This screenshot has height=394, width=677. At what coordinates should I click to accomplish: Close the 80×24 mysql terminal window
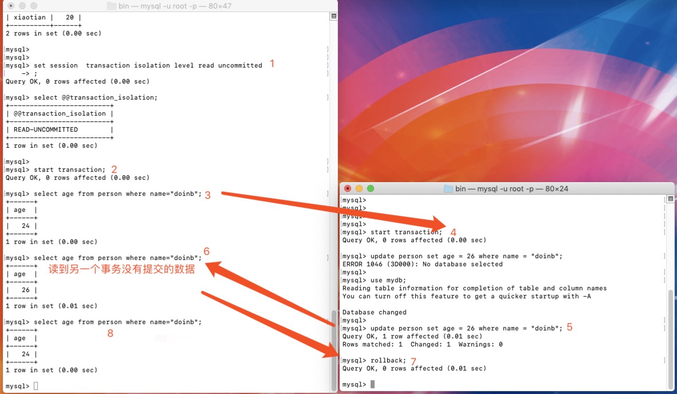(x=348, y=188)
